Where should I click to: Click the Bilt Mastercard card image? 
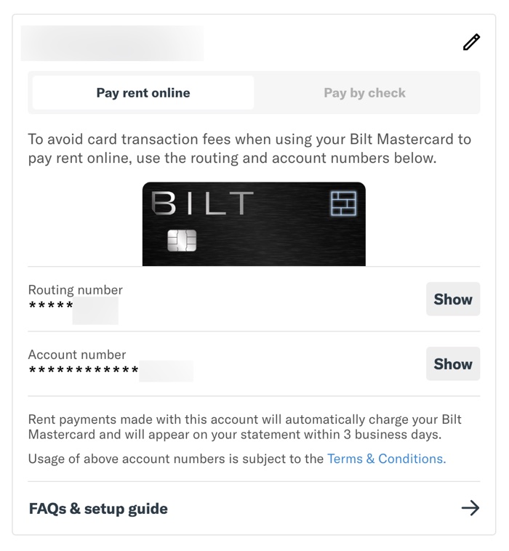[253, 224]
